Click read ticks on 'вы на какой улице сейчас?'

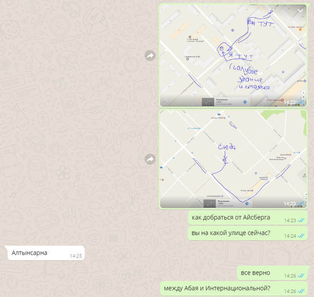tap(301, 236)
